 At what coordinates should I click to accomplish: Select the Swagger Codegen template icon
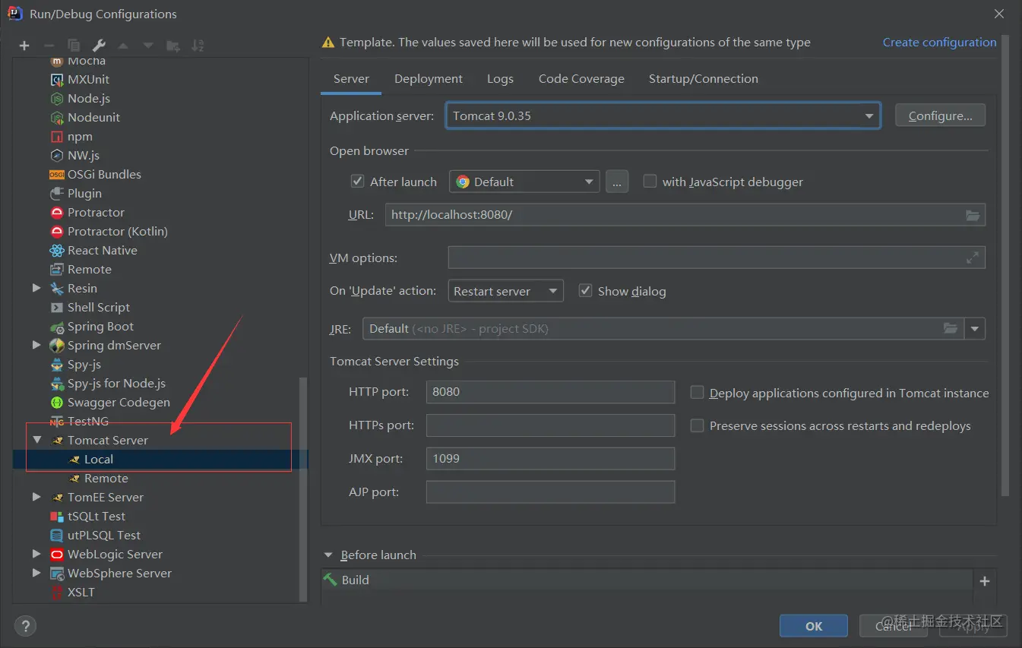coord(56,403)
